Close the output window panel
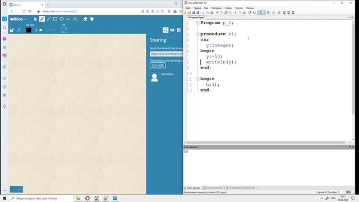 coord(353,147)
